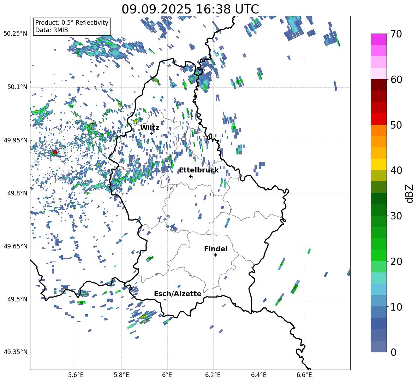Click the Esch/Alzette station cross marker

click(165, 300)
